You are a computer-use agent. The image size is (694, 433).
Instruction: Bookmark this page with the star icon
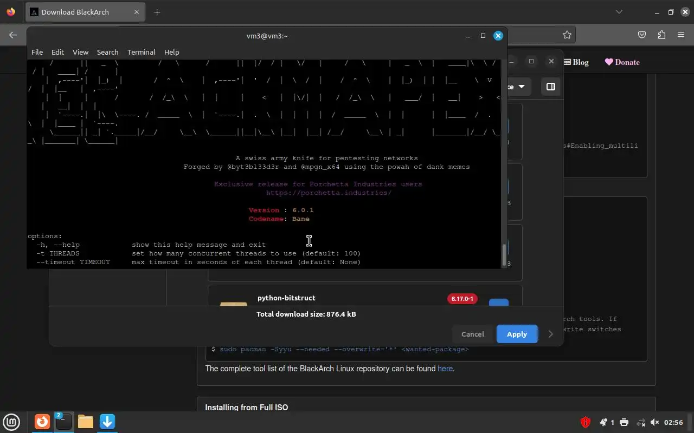click(567, 35)
